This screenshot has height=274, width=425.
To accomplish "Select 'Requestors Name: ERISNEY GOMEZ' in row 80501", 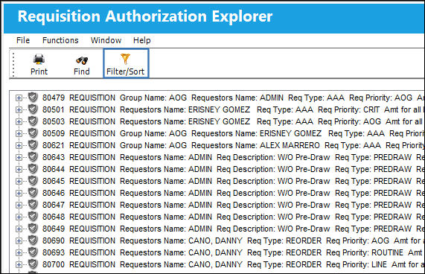I will point(185,109).
